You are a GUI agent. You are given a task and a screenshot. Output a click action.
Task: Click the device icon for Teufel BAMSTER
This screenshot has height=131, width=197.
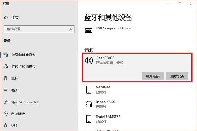(89, 119)
